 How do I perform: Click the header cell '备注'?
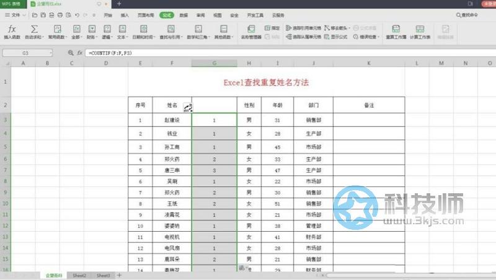click(369, 105)
